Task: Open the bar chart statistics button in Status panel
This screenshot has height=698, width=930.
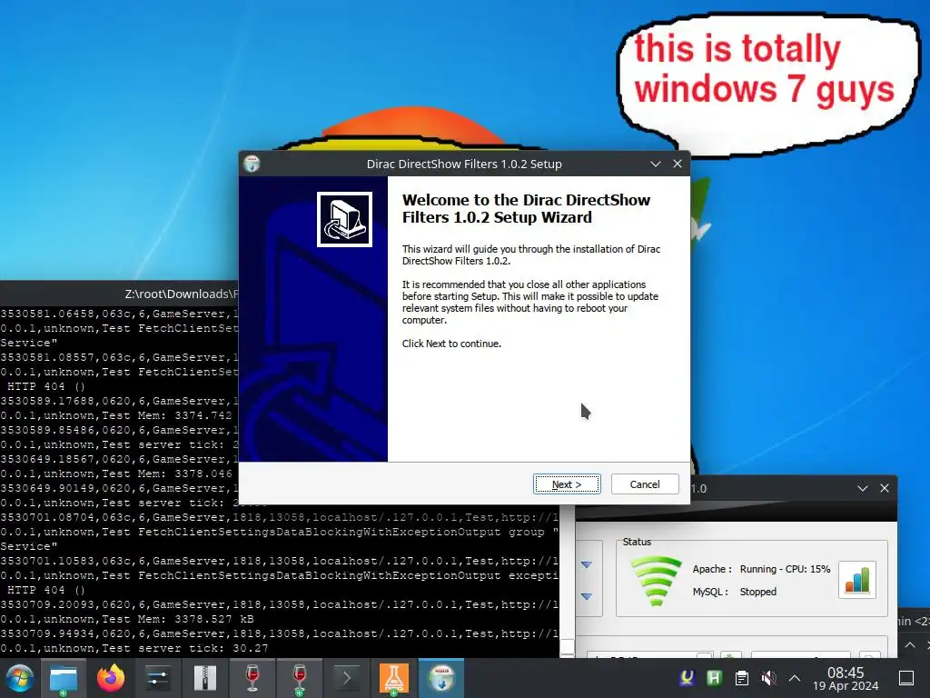Action: [x=857, y=579]
